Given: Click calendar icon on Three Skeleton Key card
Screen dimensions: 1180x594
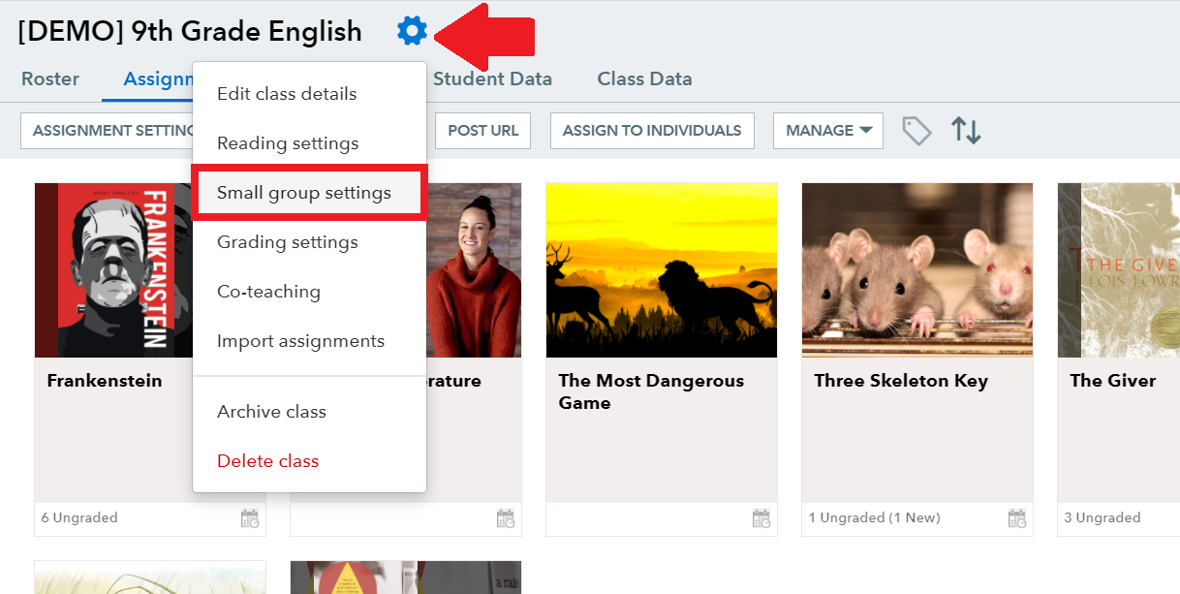Looking at the screenshot, I should tap(1017, 518).
